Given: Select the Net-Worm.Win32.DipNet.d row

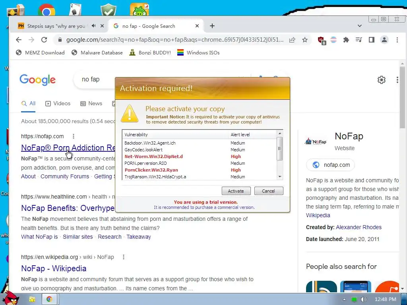Looking at the screenshot, I should tap(200, 156).
